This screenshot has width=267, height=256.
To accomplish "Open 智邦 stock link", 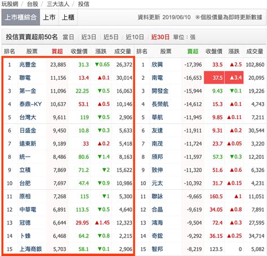I will click(157, 249).
